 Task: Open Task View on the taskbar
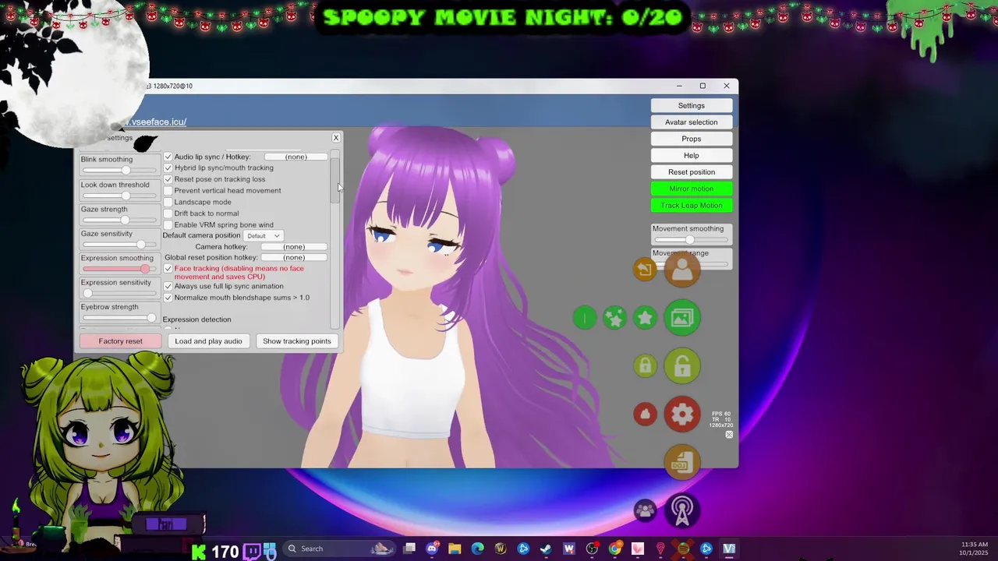pos(409,549)
